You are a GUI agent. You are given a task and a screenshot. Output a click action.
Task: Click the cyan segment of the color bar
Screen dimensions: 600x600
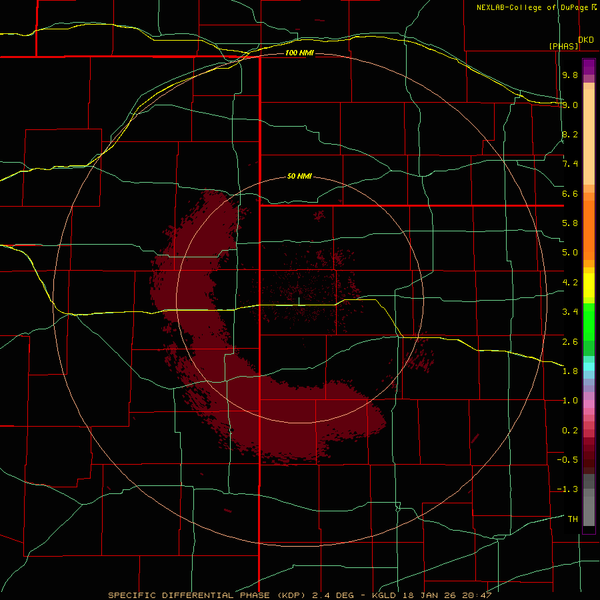point(589,367)
